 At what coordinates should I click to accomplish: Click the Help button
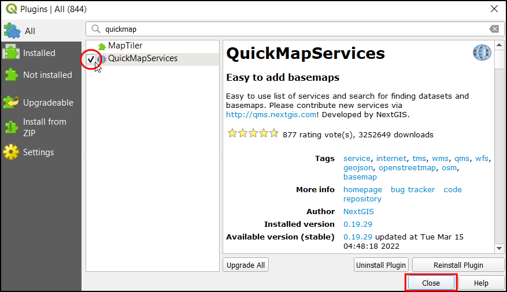click(481, 283)
